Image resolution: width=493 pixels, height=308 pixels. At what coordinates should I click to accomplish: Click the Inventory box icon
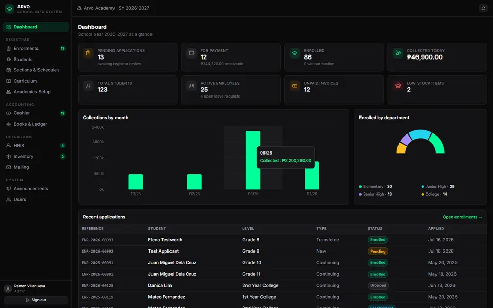(9, 156)
